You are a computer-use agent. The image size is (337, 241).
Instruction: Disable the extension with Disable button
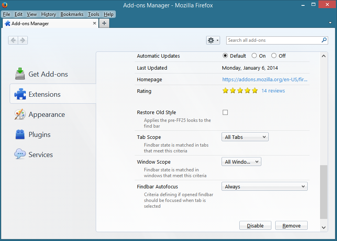(255, 226)
